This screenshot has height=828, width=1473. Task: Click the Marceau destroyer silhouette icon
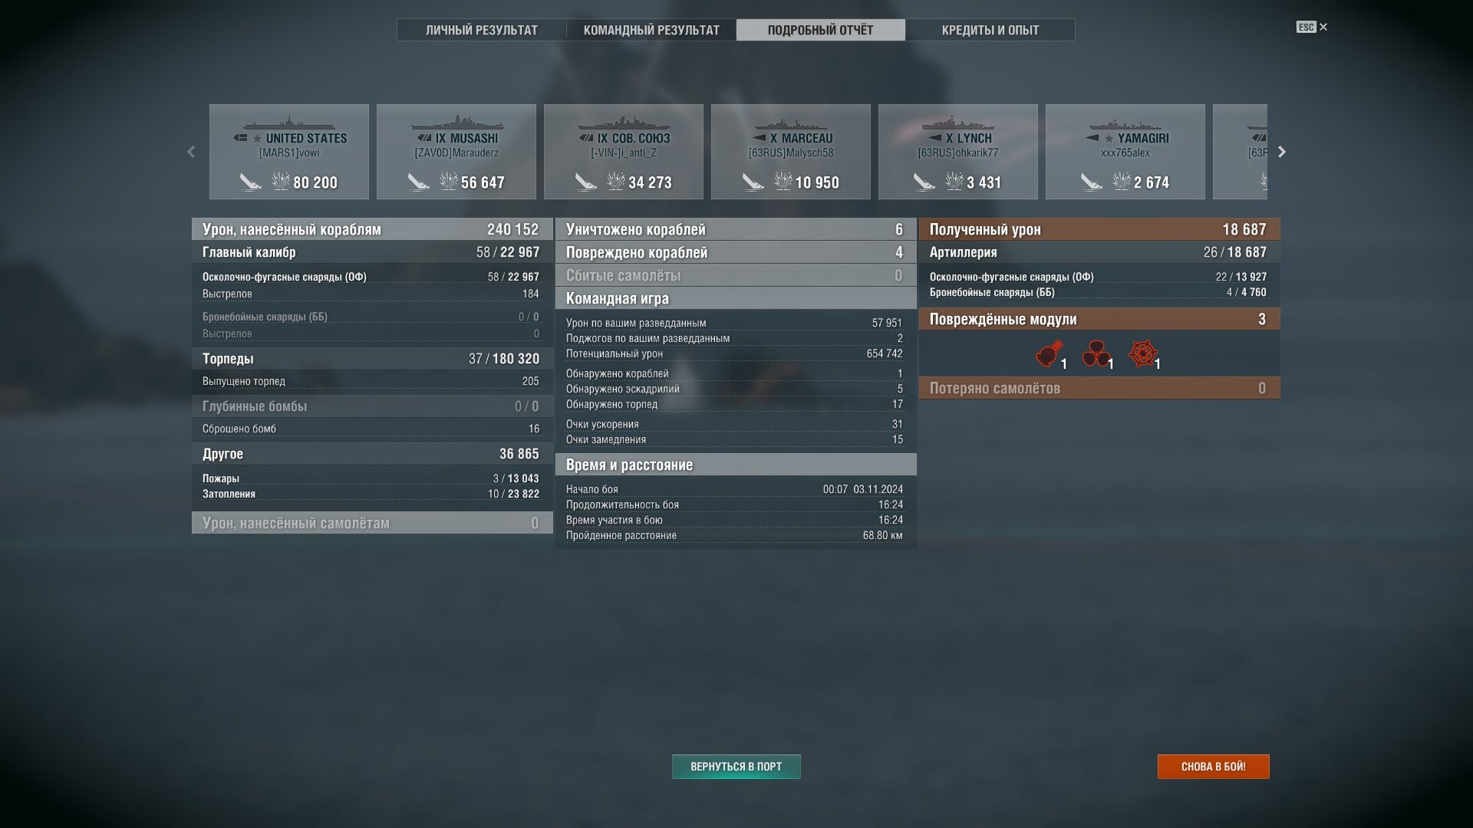pos(791,124)
